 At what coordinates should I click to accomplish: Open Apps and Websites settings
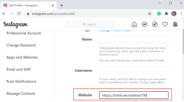point(22,57)
